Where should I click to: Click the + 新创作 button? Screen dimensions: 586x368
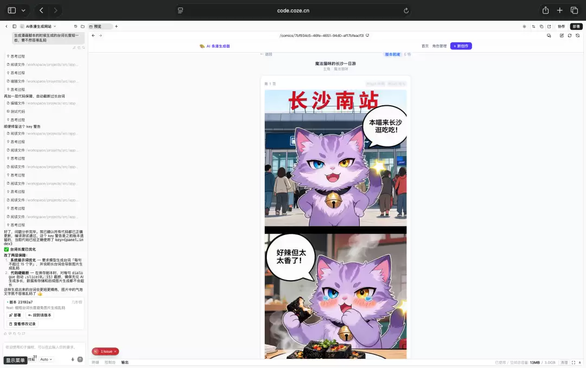(x=461, y=46)
